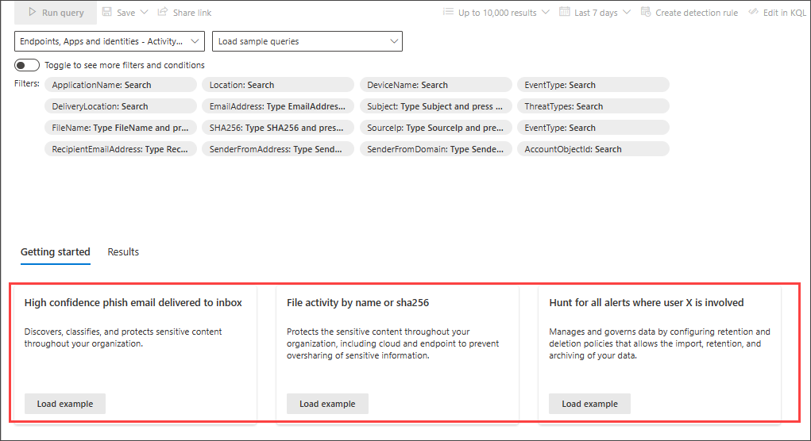
Task: Open the Endpoints, Apps and identities dropdown
Action: click(x=110, y=41)
